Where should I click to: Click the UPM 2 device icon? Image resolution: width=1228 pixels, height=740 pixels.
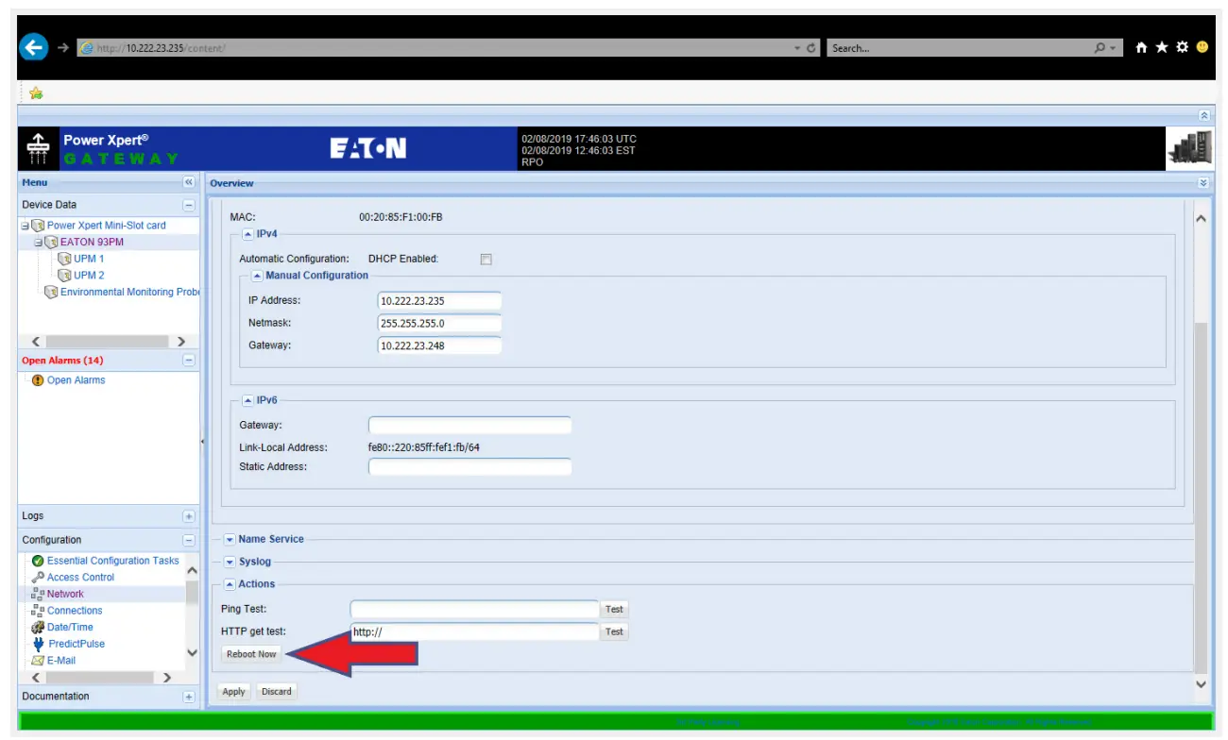(65, 276)
